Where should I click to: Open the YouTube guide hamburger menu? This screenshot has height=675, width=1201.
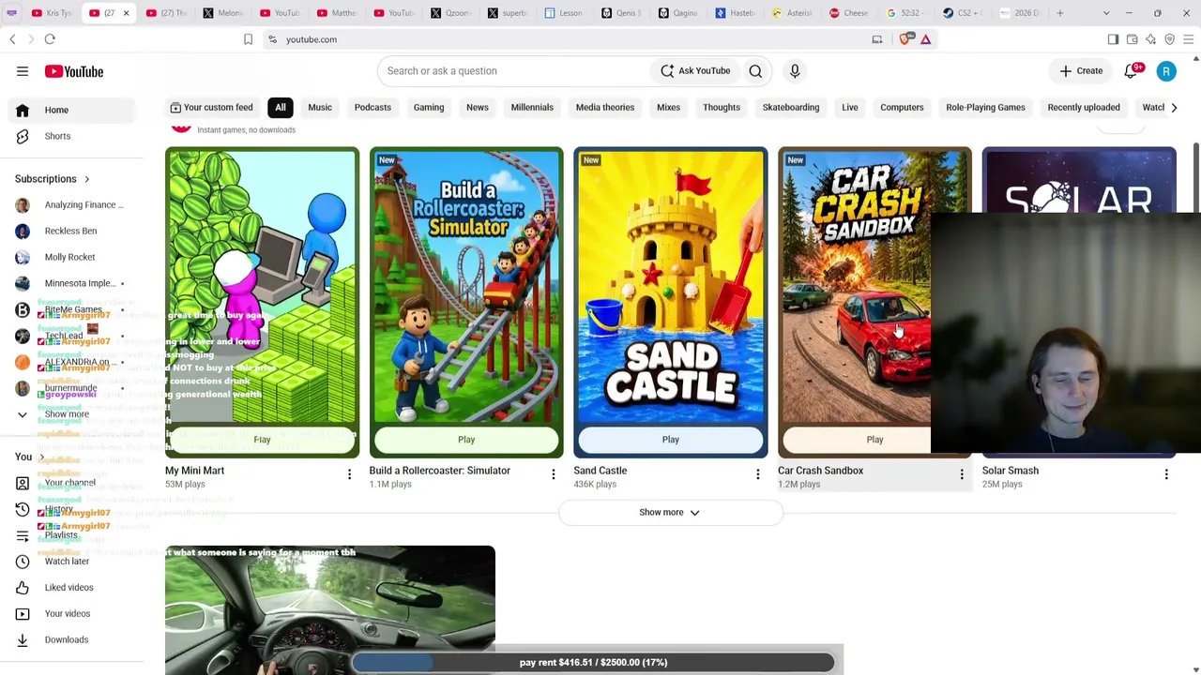[x=23, y=71]
